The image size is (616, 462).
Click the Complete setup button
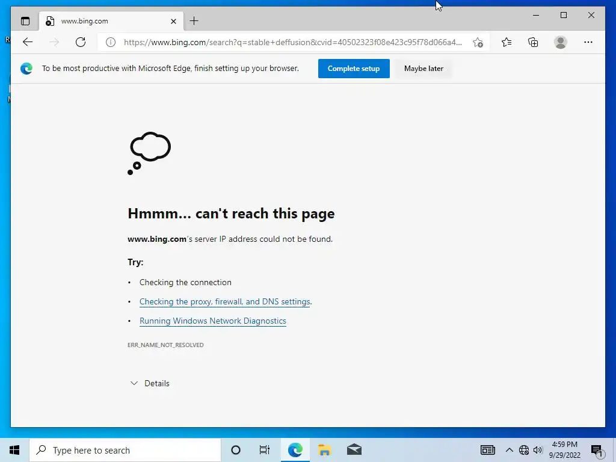(x=354, y=69)
